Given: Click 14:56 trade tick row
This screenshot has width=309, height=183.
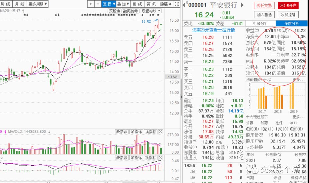Looking at the screenshot, I should [x=213, y=166].
